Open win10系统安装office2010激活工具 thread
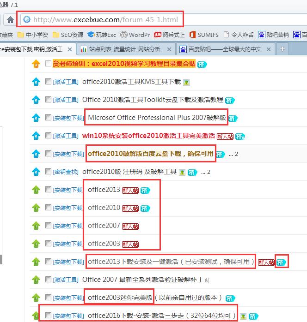The height and width of the screenshot is (322, 307). point(148,136)
